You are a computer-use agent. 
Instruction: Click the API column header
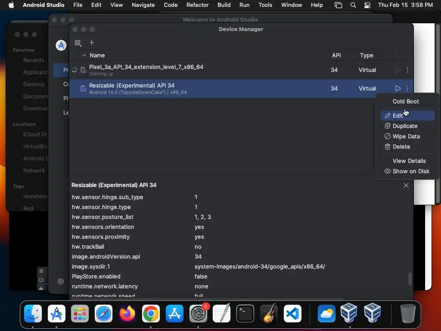click(x=336, y=56)
